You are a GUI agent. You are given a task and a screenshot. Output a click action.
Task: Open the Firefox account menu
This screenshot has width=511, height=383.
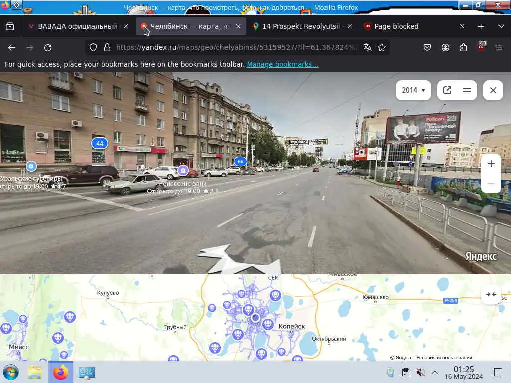click(x=445, y=47)
